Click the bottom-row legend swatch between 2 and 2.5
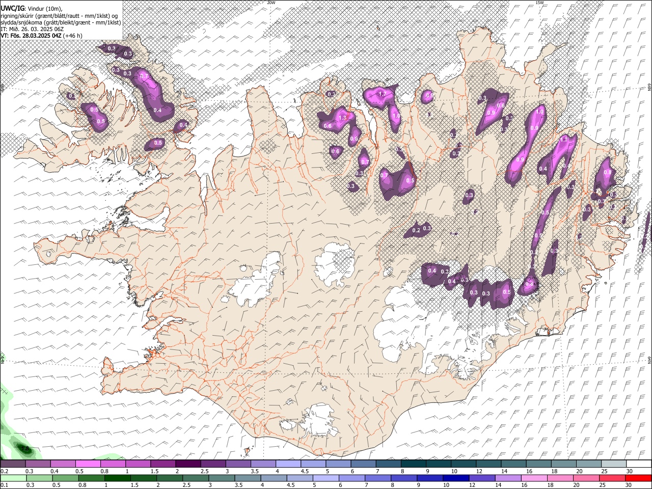The width and height of the screenshot is (652, 489). 169,478
